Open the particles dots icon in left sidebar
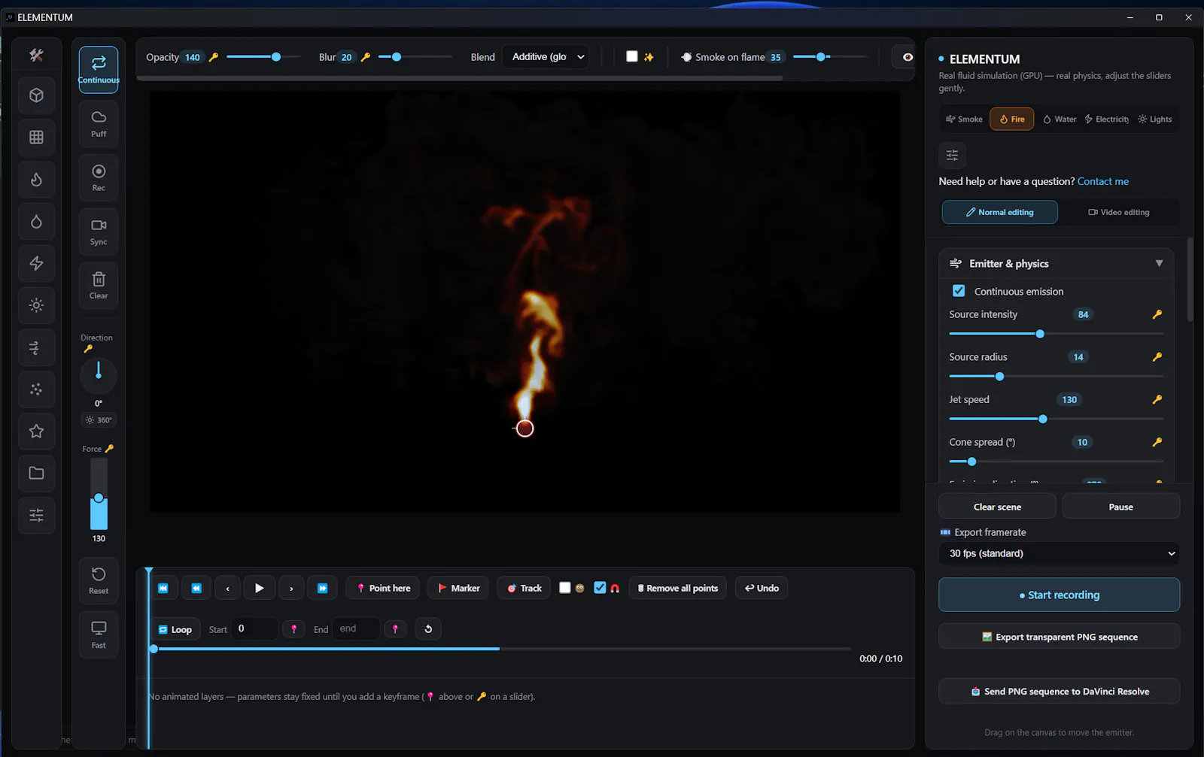 point(36,389)
